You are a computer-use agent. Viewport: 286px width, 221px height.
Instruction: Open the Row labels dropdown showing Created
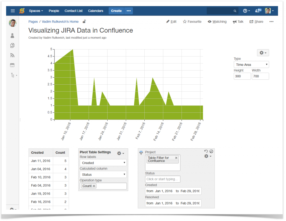tap(103, 163)
